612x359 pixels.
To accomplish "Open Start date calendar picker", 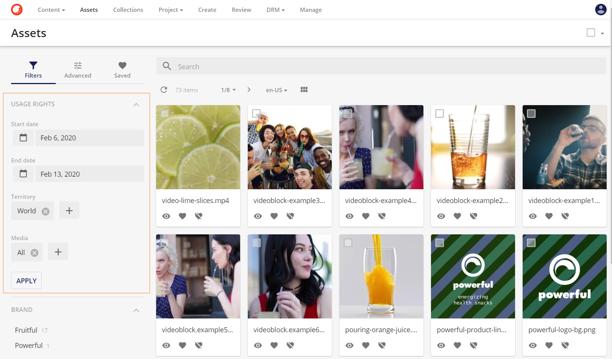I will (23, 138).
